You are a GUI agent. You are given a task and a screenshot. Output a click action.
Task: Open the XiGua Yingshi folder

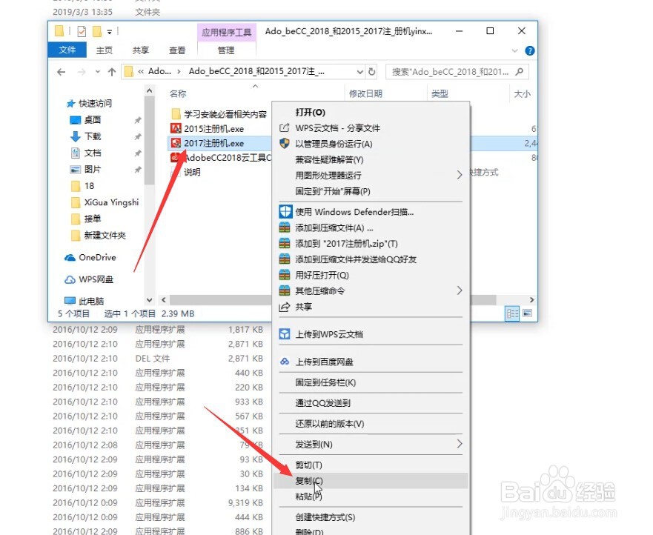(x=111, y=202)
